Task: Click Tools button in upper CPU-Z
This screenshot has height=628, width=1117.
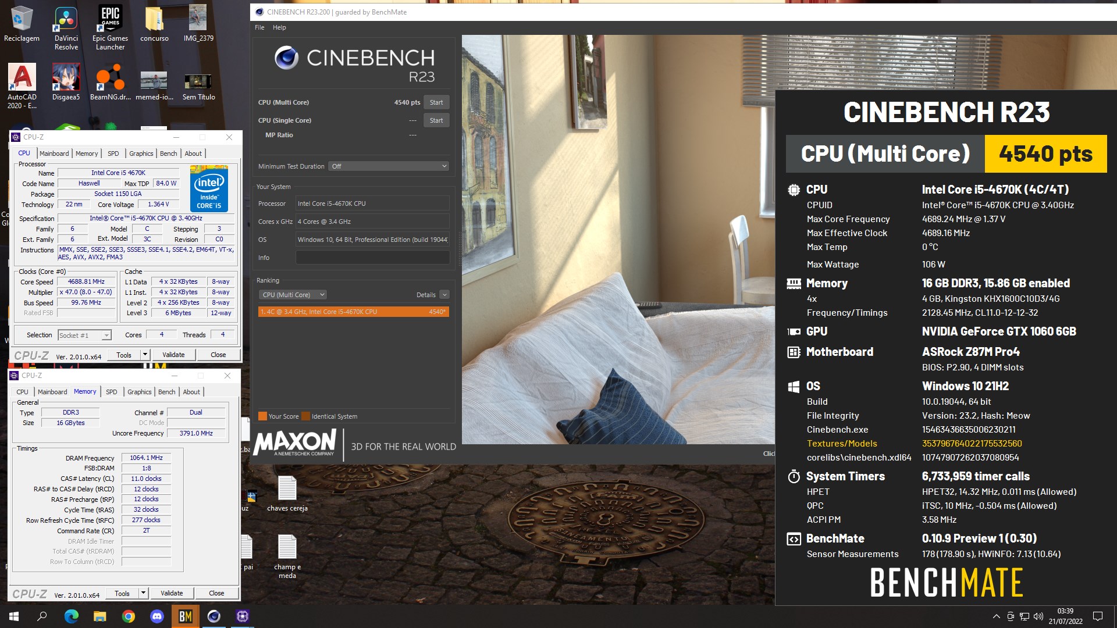Action: [x=124, y=355]
